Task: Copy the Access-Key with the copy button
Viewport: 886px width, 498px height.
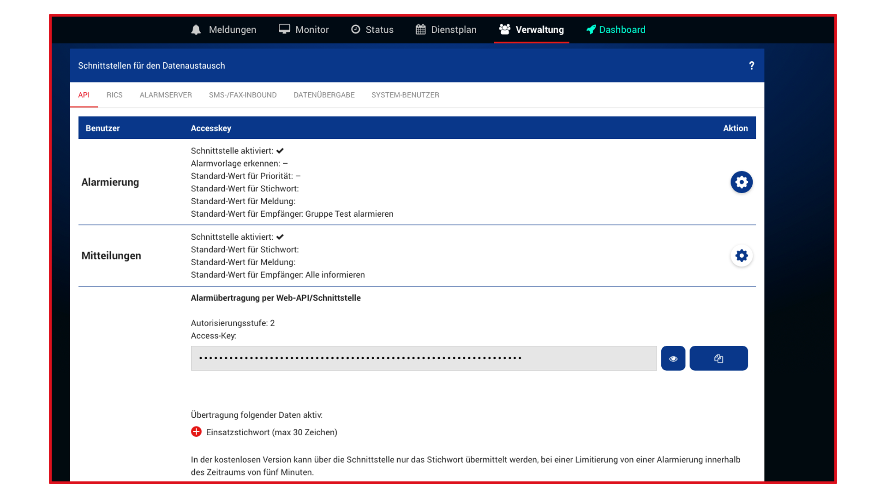Action: click(x=718, y=358)
